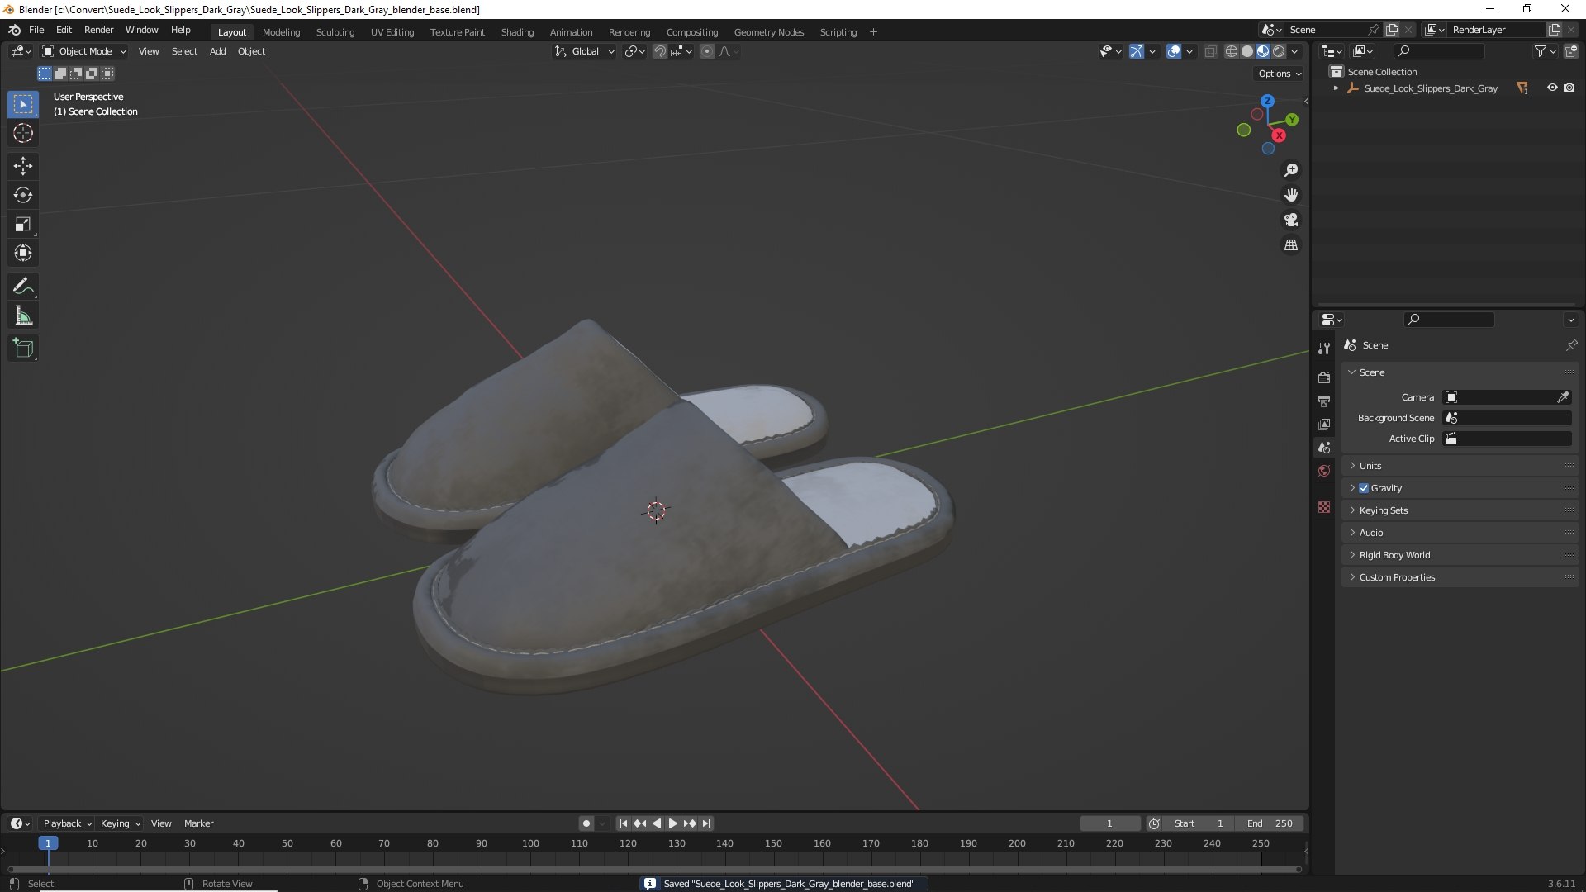1586x892 pixels.
Task: Activate the Rotate tool
Action: pos(23,195)
